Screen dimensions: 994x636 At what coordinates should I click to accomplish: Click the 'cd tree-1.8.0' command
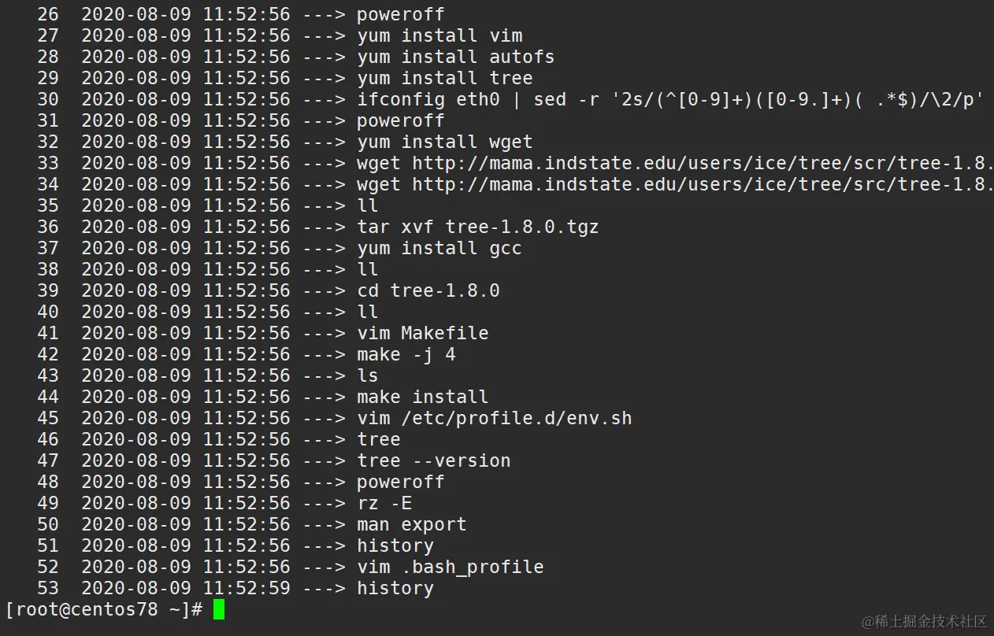[x=428, y=290]
